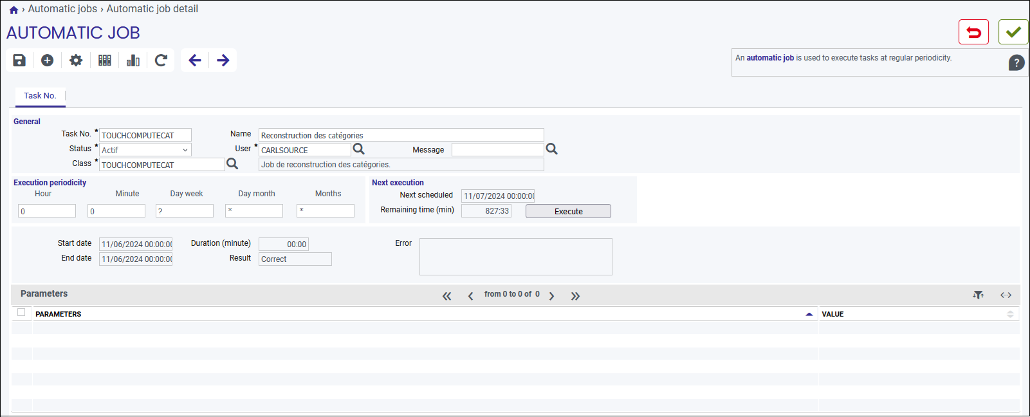1030x417 pixels.
Task: Click the grid columns icon in toolbar
Action: pos(105,60)
